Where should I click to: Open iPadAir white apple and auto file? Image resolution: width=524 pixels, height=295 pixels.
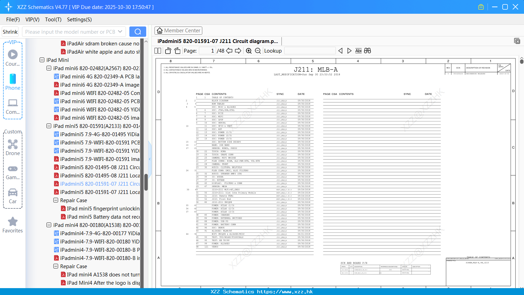pyautogui.click(x=100, y=52)
